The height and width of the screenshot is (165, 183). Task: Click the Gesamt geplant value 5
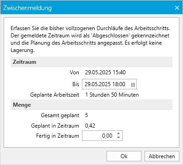[x=86, y=115]
